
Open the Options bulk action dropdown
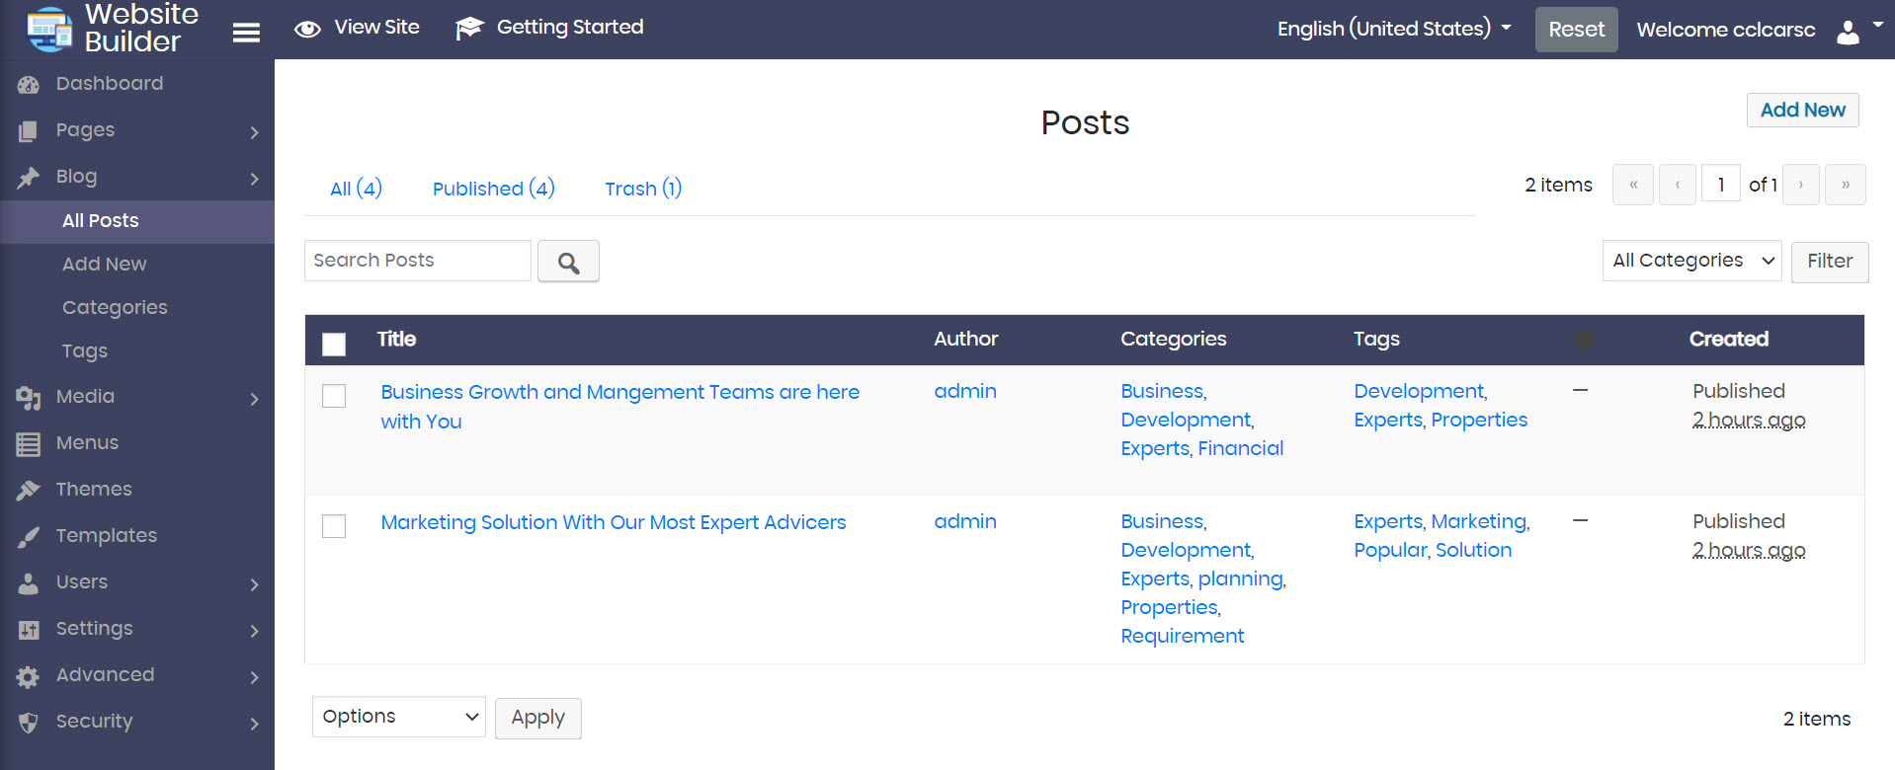(x=398, y=717)
